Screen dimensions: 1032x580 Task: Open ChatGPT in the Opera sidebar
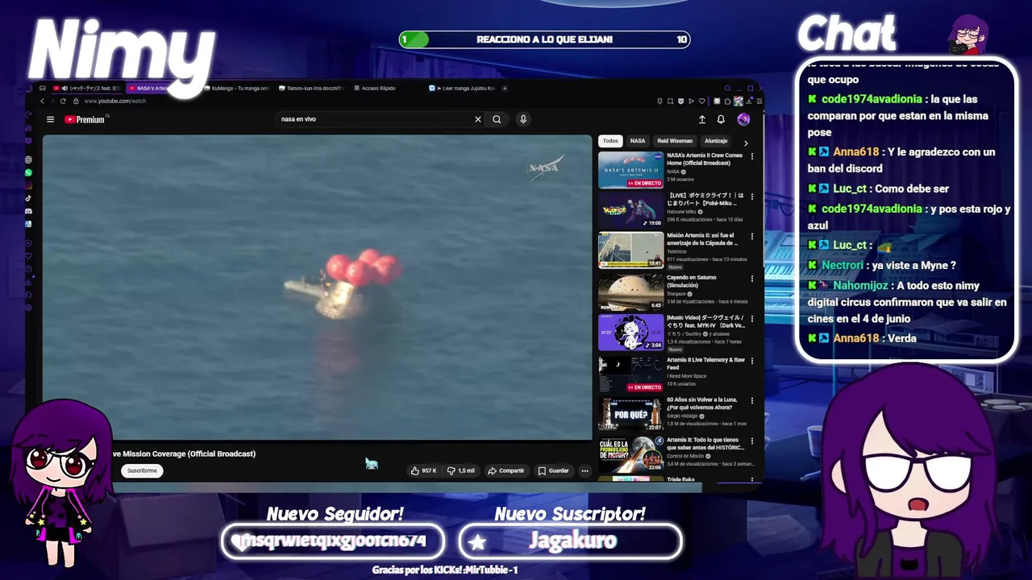coord(28,159)
